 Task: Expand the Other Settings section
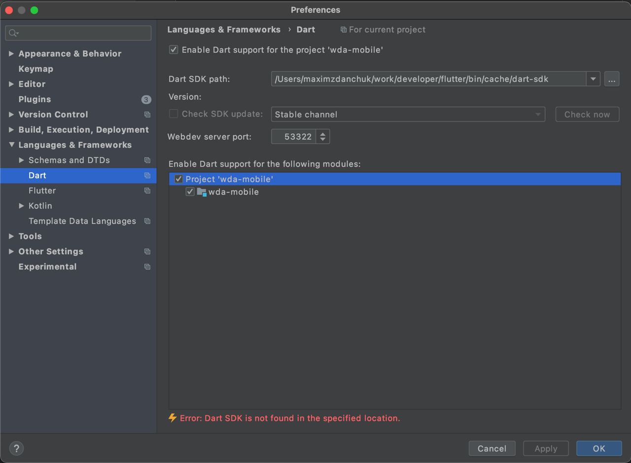coord(11,252)
